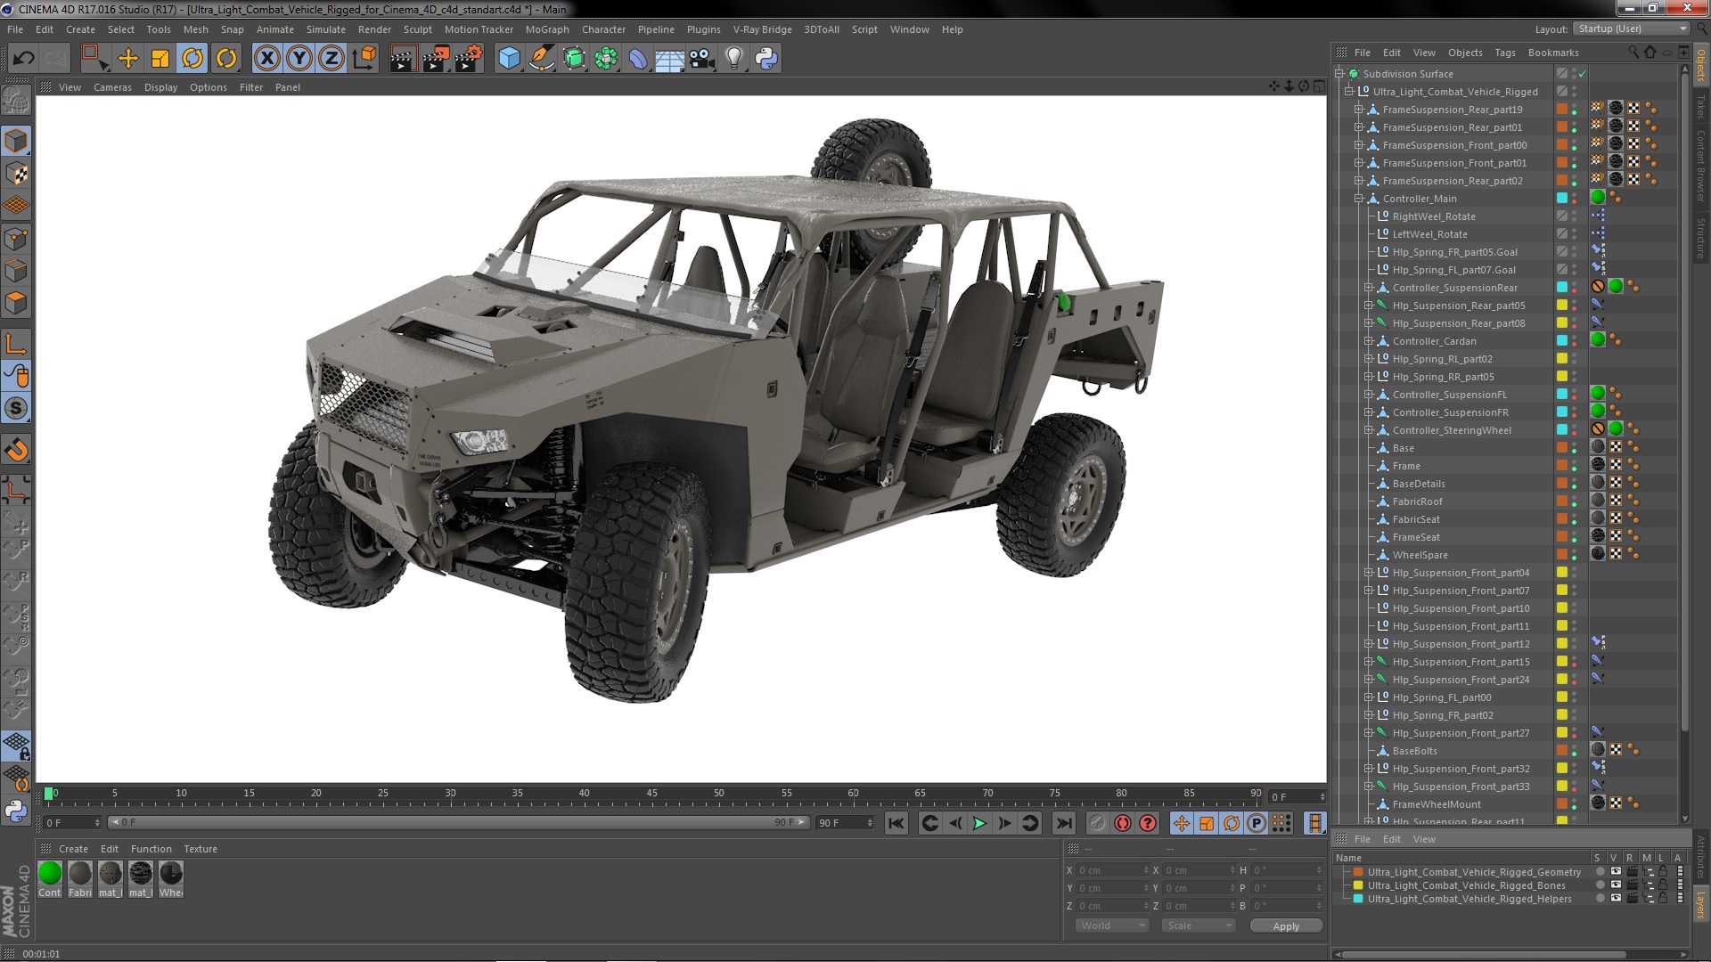Toggle Y-axis lock button
Viewport: 1711px width, 962px height.
point(299,59)
